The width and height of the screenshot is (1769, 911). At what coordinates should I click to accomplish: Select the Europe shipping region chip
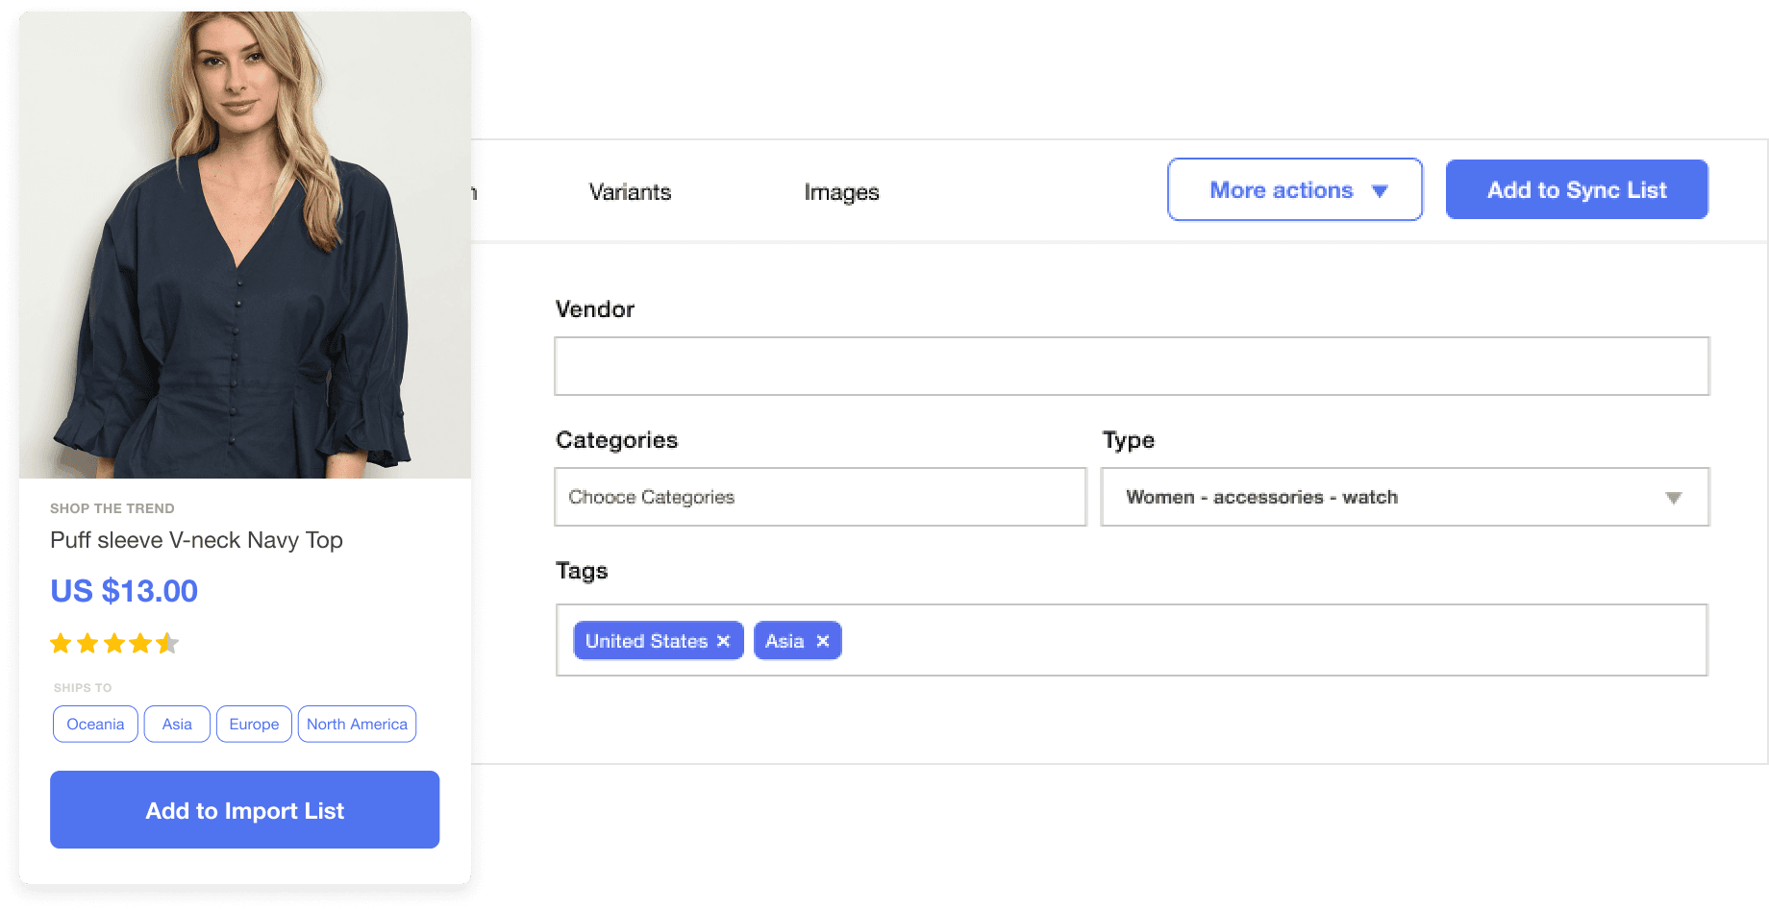click(254, 725)
